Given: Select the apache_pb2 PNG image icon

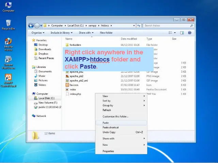Looking at the screenshot, I should point(67,76).
